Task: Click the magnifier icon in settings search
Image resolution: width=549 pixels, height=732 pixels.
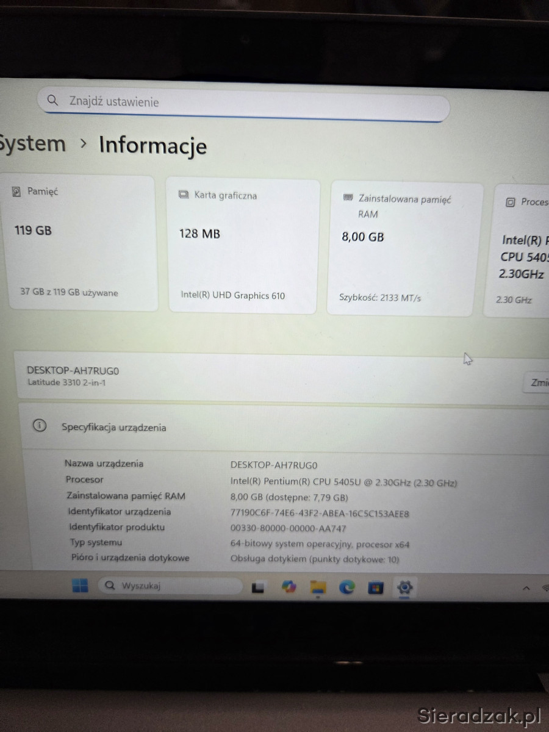Action: [53, 101]
